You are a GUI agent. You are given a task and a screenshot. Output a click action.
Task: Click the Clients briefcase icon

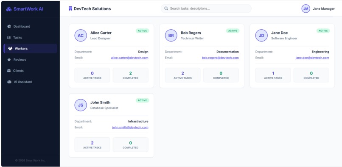9,71
